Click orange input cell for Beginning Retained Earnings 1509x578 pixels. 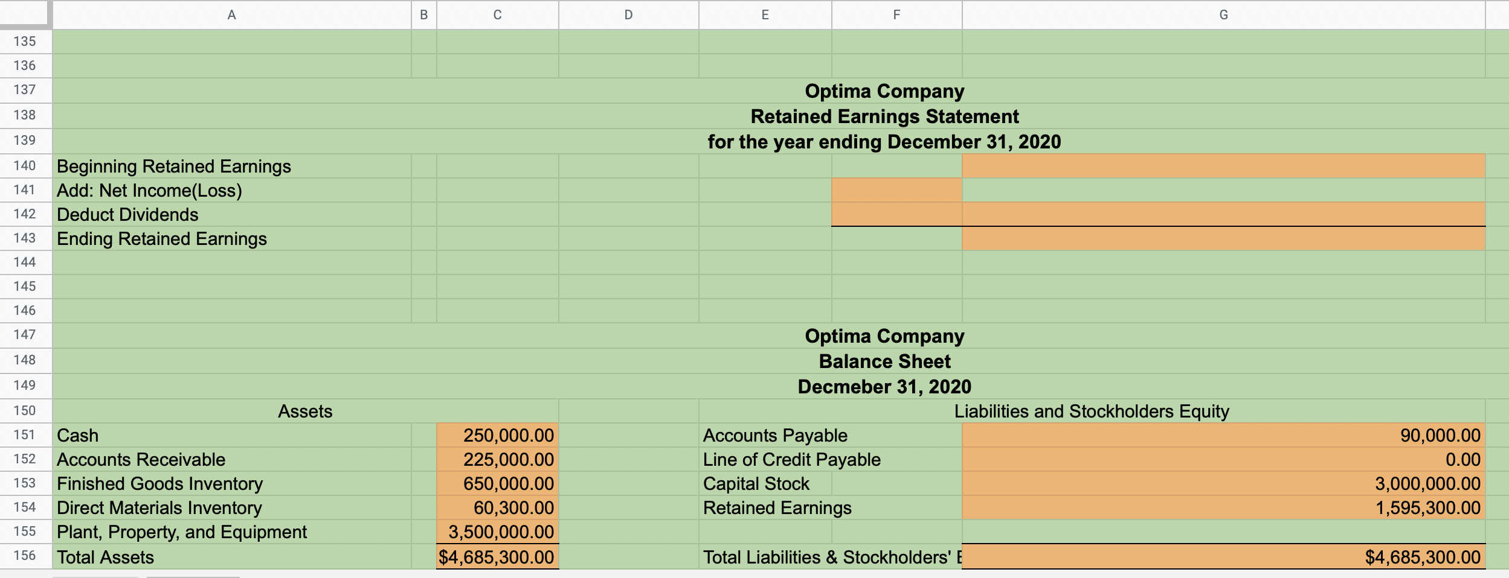1224,166
